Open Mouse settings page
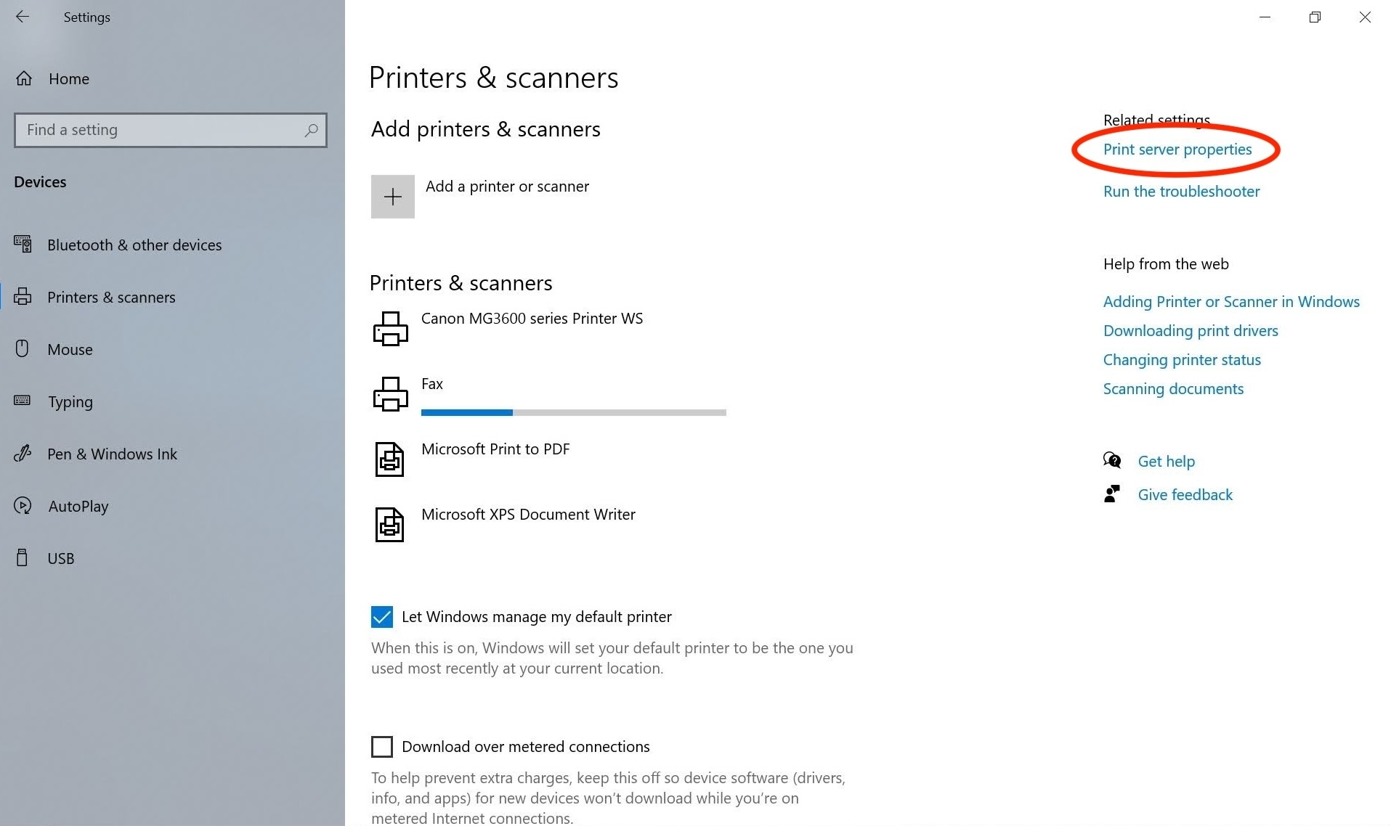 click(x=70, y=350)
